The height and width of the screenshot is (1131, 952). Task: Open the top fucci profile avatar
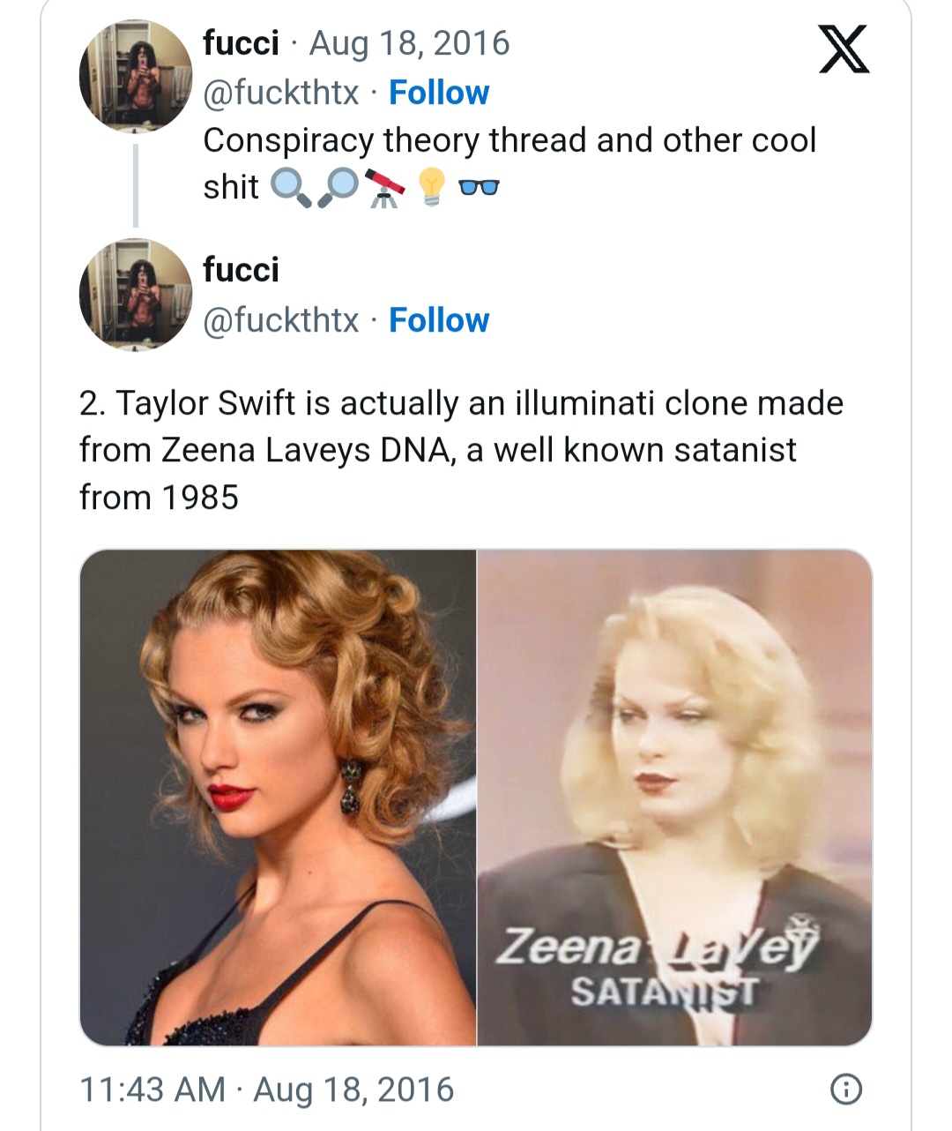click(x=135, y=76)
